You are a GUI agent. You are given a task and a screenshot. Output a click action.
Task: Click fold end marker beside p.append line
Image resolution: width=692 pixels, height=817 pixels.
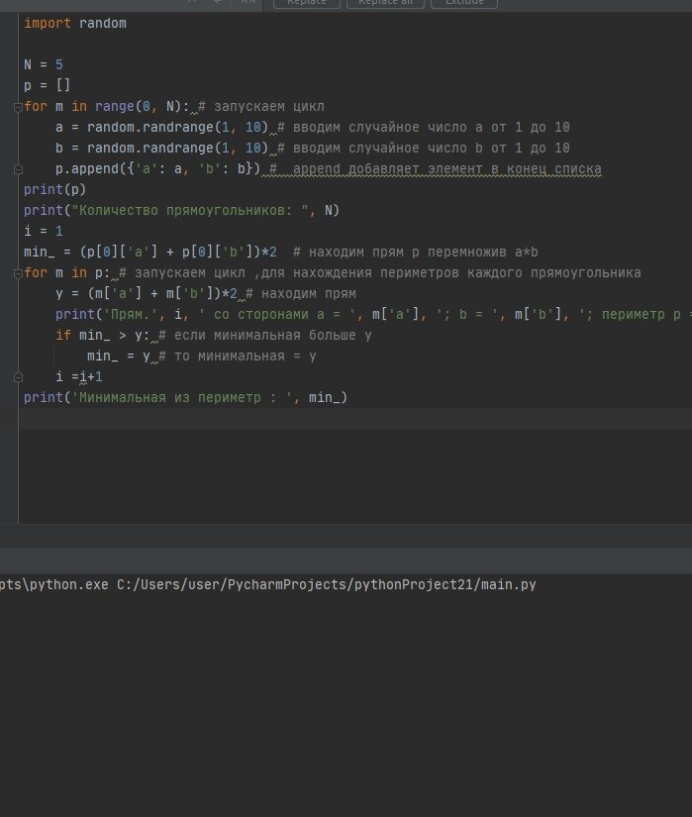[x=18, y=169]
